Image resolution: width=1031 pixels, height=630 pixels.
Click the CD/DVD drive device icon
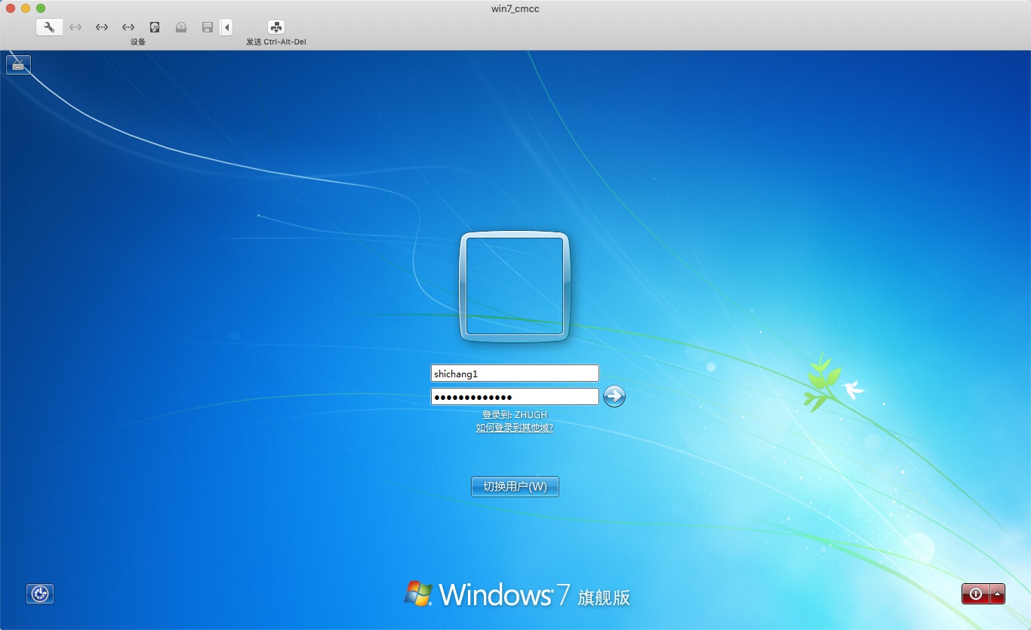coord(181,27)
